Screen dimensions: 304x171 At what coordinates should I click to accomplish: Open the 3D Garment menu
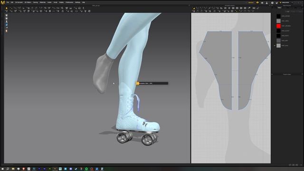pos(19,2)
